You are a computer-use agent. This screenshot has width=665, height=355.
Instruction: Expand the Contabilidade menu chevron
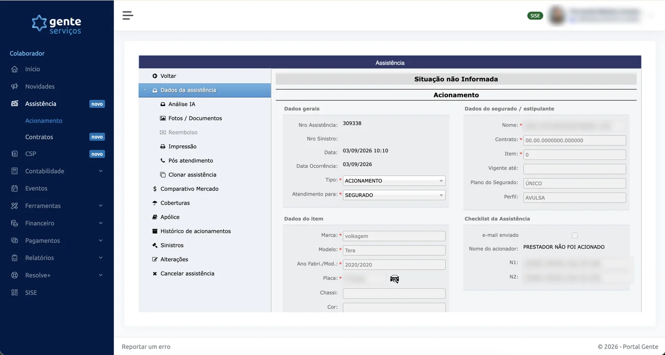click(x=100, y=171)
